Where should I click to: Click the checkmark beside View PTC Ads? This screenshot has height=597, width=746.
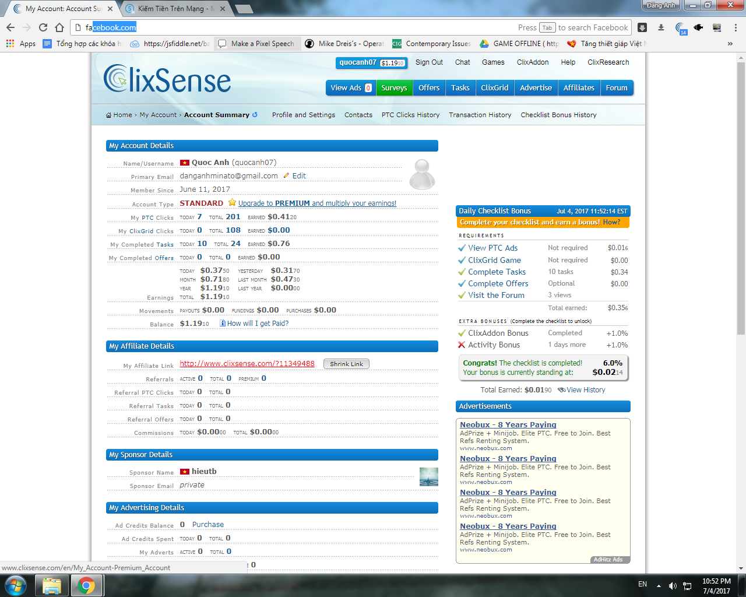click(462, 248)
